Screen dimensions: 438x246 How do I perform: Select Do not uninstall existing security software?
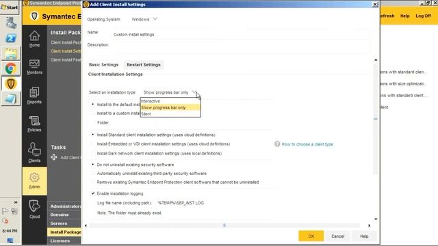coord(93,165)
